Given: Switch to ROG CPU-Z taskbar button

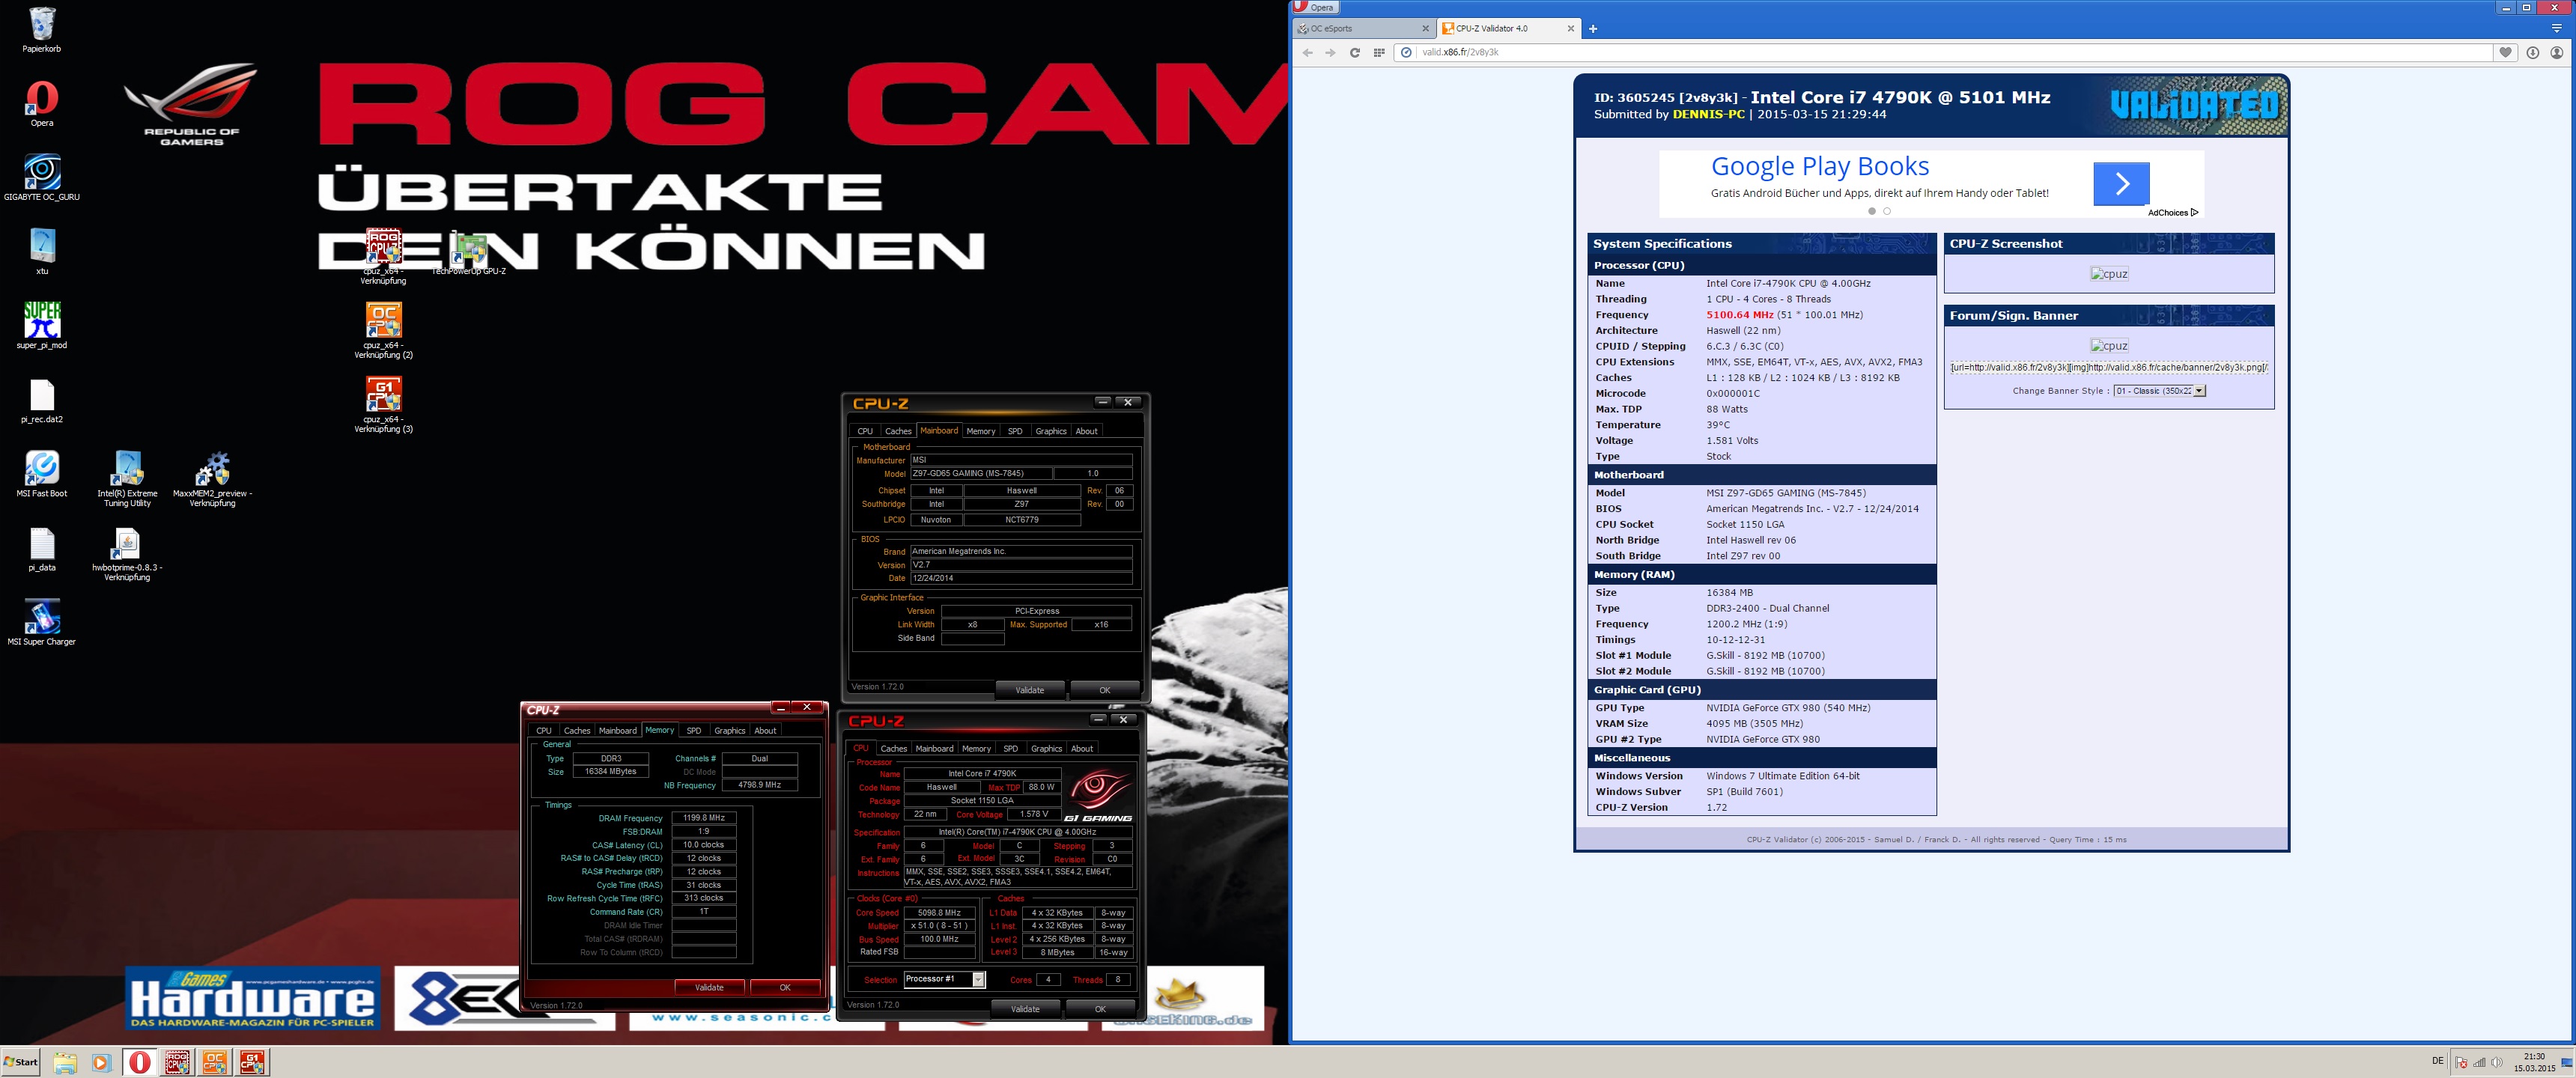Looking at the screenshot, I should [178, 1062].
